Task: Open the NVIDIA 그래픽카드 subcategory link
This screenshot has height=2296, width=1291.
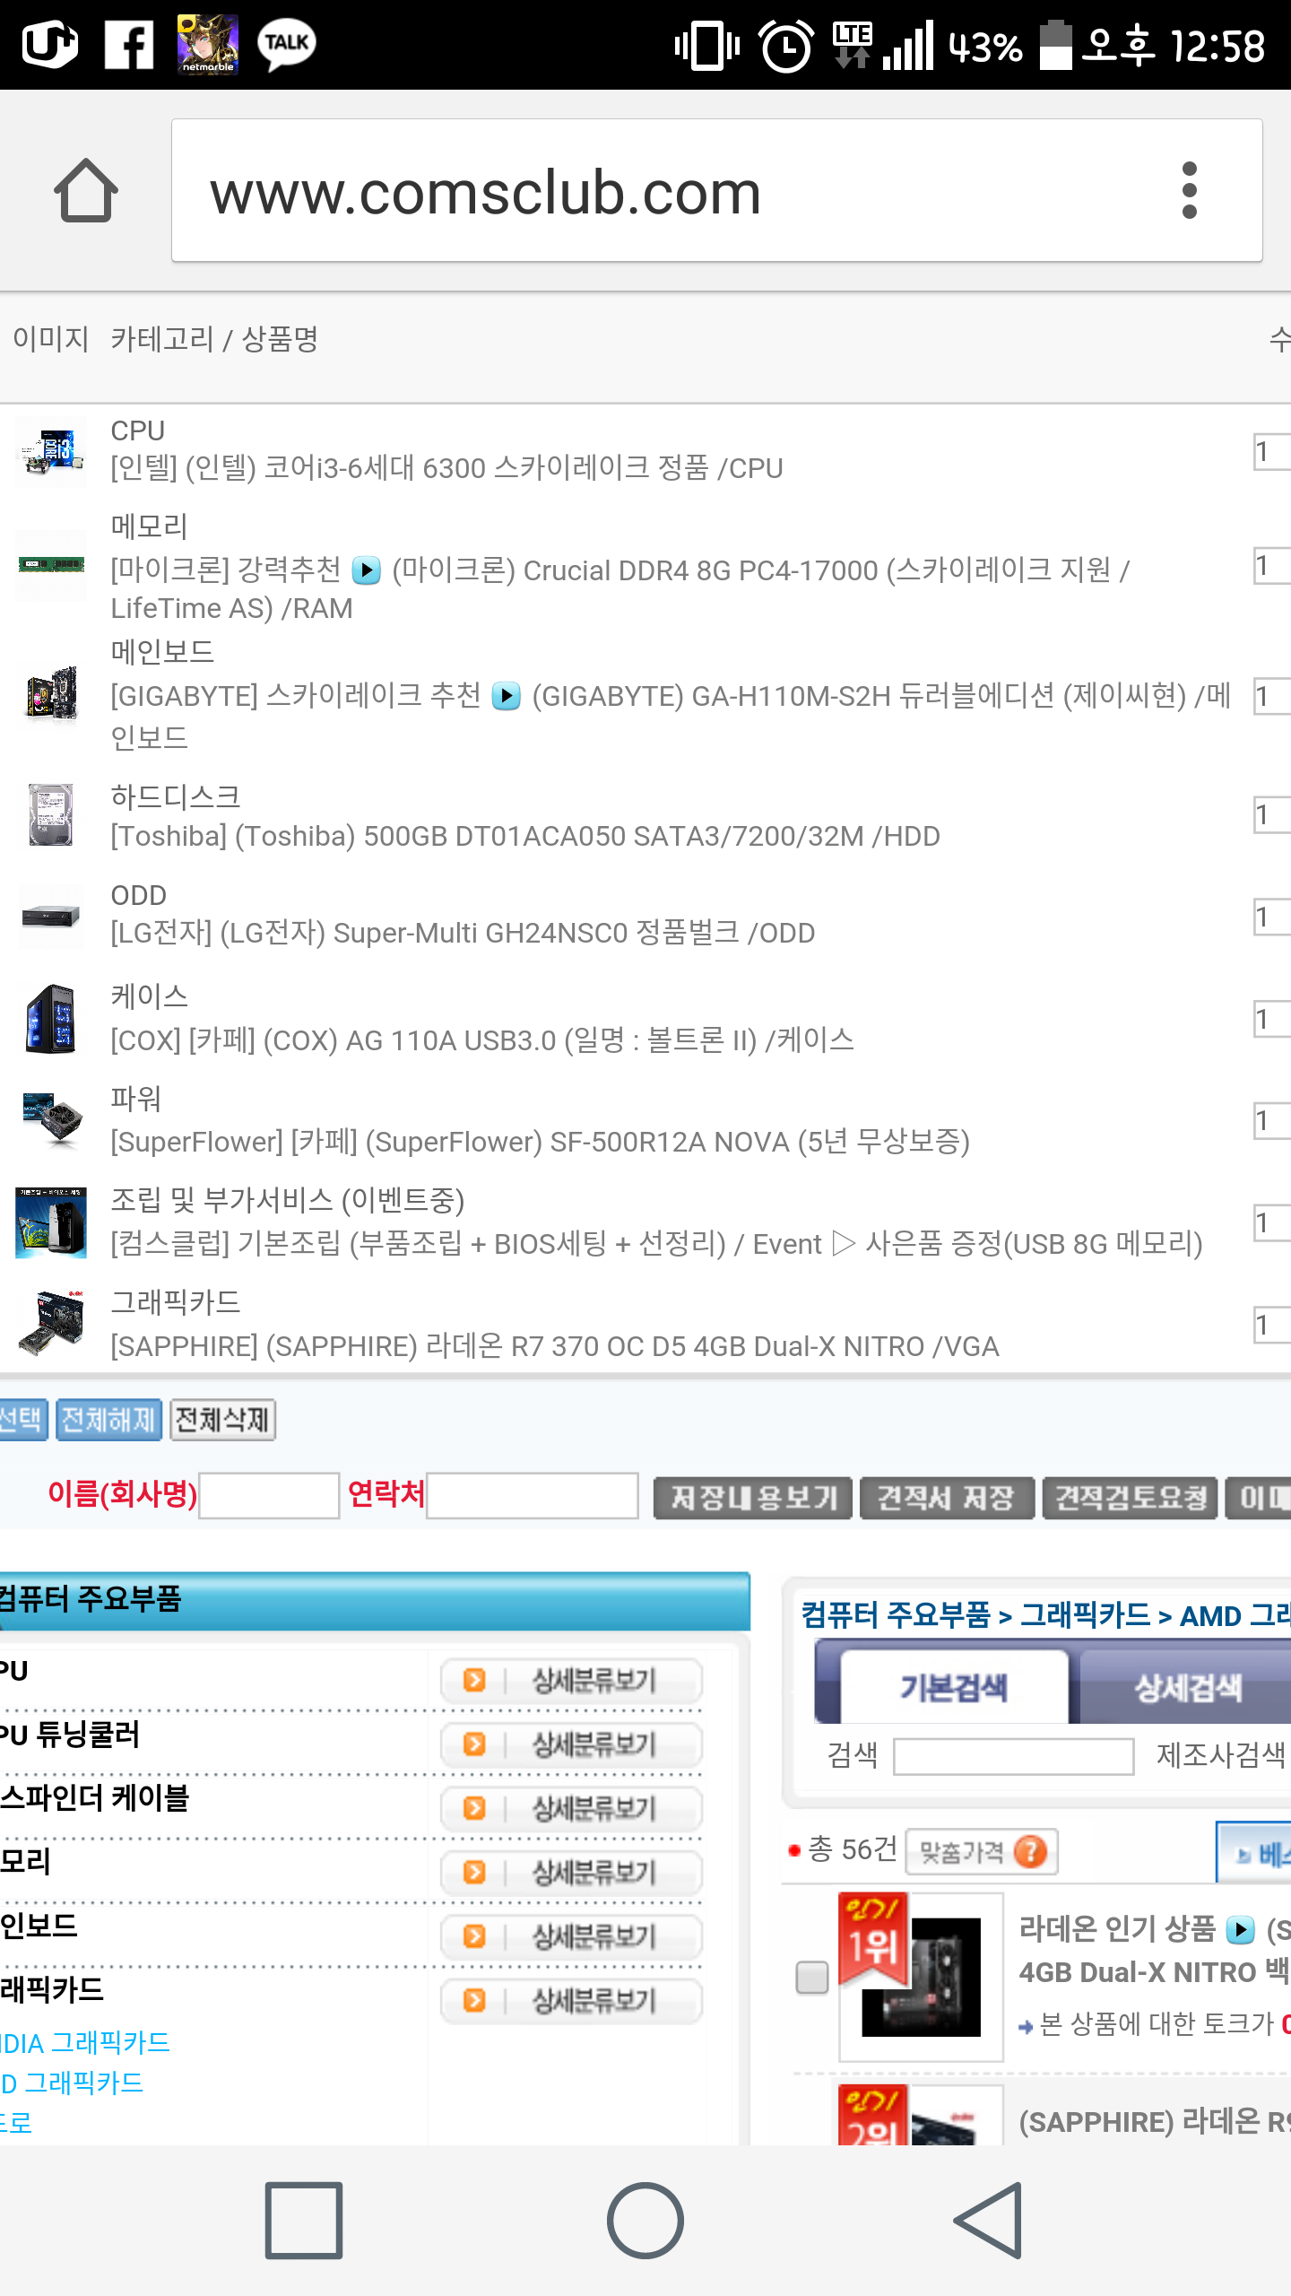Action: pyautogui.click(x=85, y=2043)
